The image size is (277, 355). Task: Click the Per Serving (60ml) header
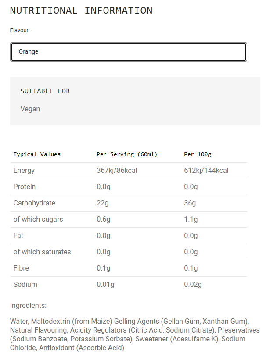point(127,154)
